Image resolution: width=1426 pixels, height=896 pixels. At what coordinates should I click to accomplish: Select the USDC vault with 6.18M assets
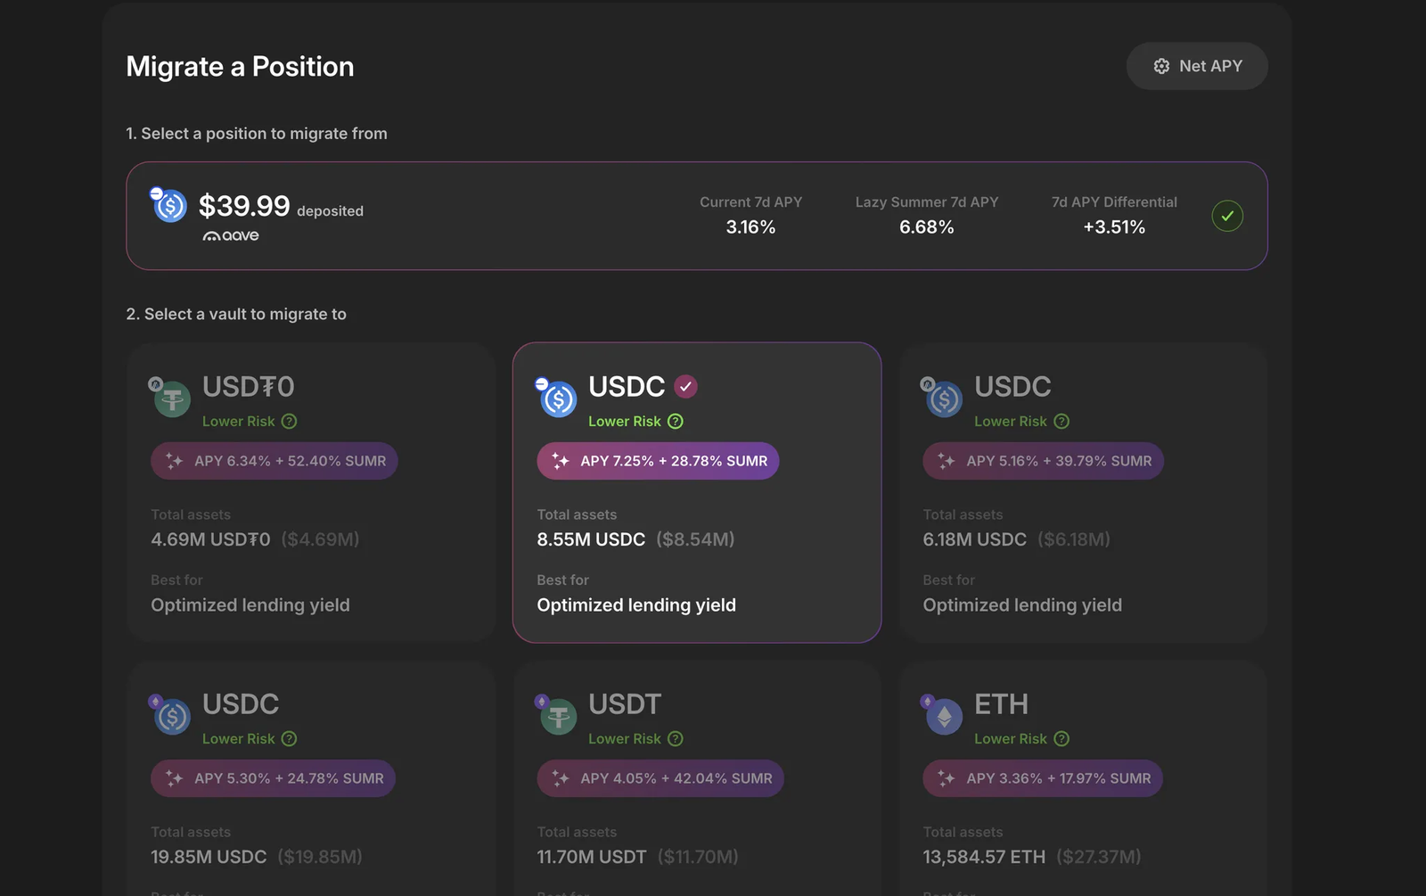click(1083, 492)
